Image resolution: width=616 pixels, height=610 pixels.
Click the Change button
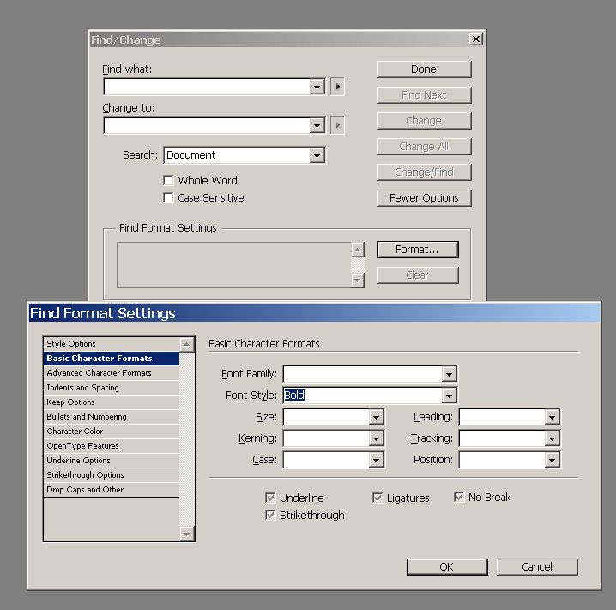pyautogui.click(x=424, y=121)
